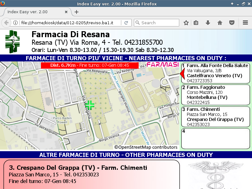This screenshot has width=252, height=189.
Task: Click the empty pharmacy slot 4
Action: 215,138
